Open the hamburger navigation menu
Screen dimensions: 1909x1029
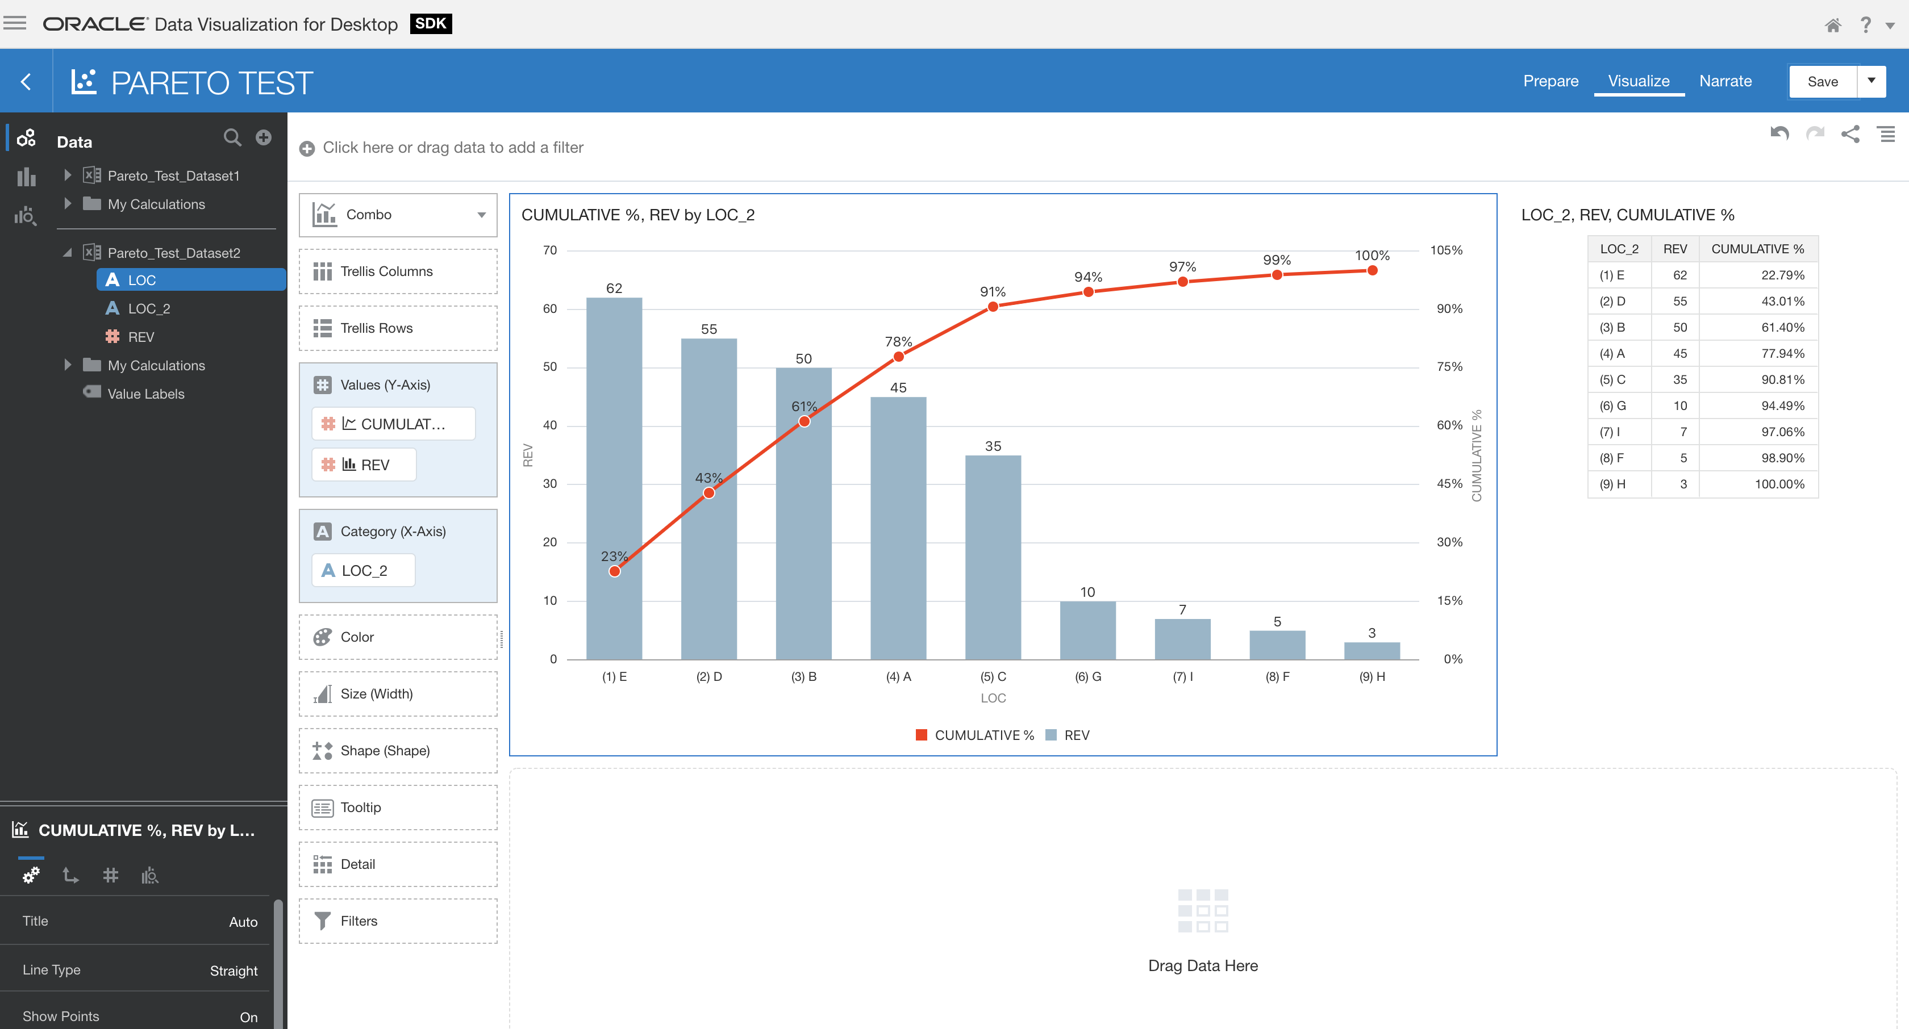(x=15, y=24)
